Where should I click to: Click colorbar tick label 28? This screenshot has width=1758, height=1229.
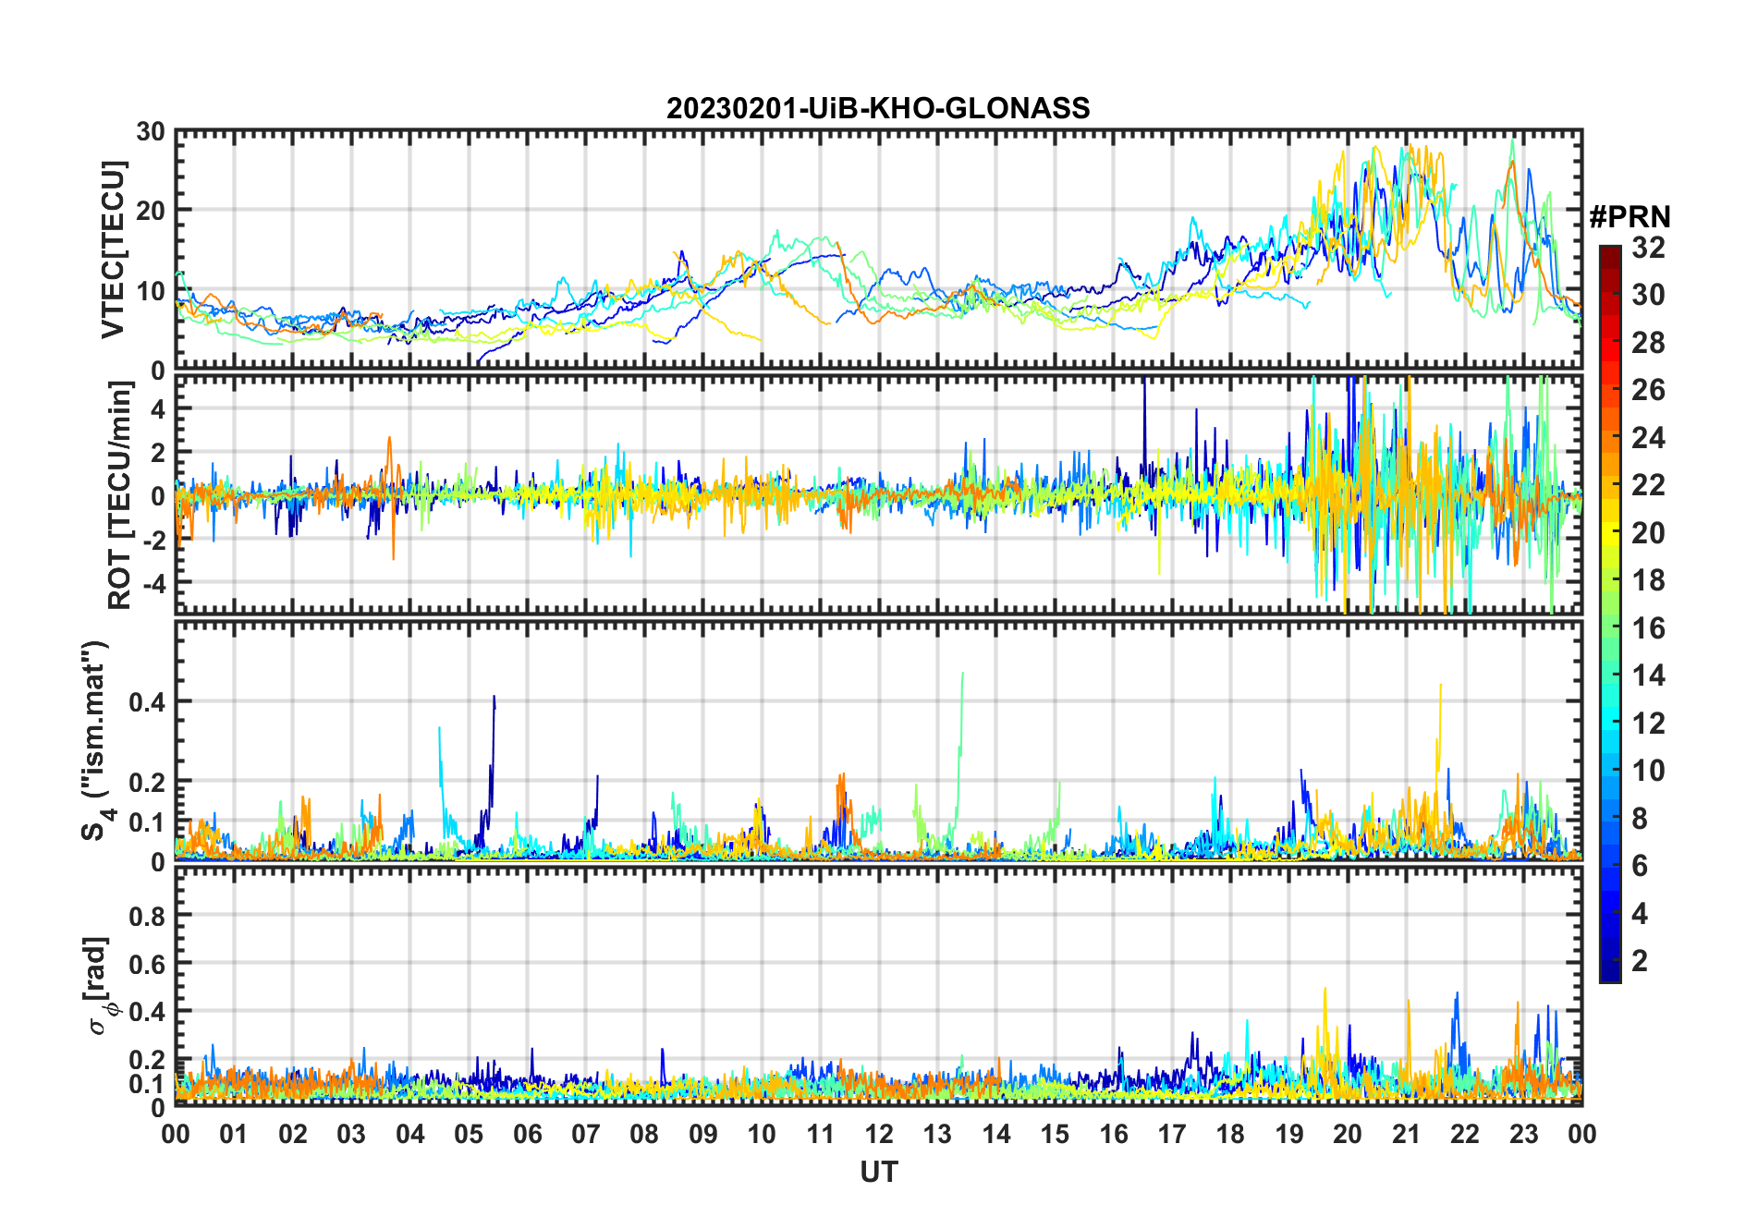point(1649,343)
